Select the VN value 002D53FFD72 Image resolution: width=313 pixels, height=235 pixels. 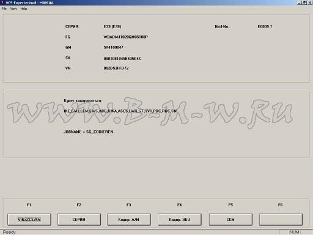116,68
